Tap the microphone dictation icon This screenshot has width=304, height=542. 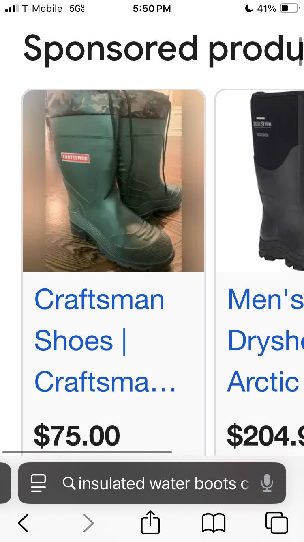click(267, 483)
